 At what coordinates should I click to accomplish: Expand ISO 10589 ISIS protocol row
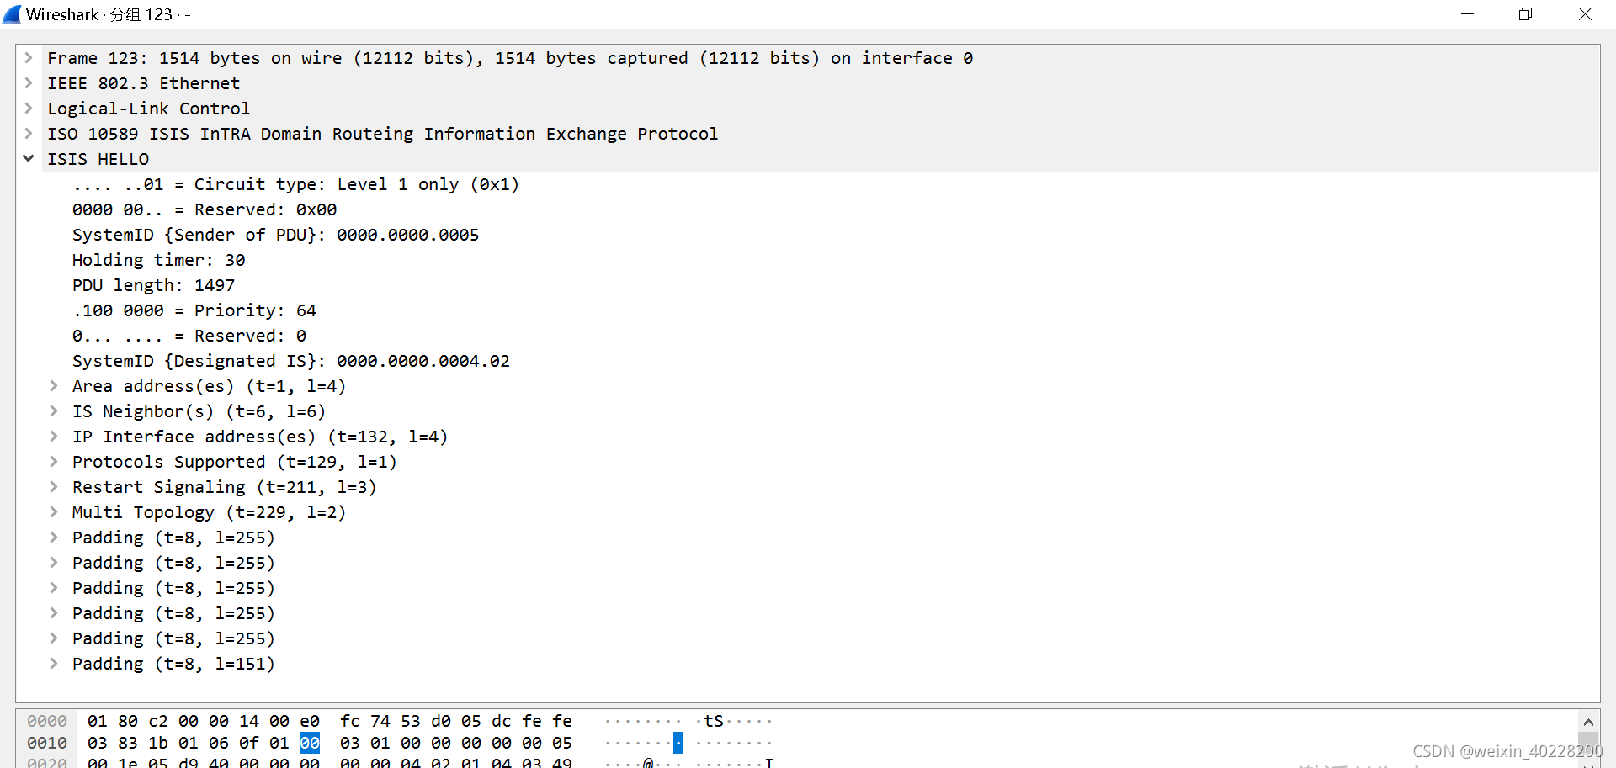point(29,134)
